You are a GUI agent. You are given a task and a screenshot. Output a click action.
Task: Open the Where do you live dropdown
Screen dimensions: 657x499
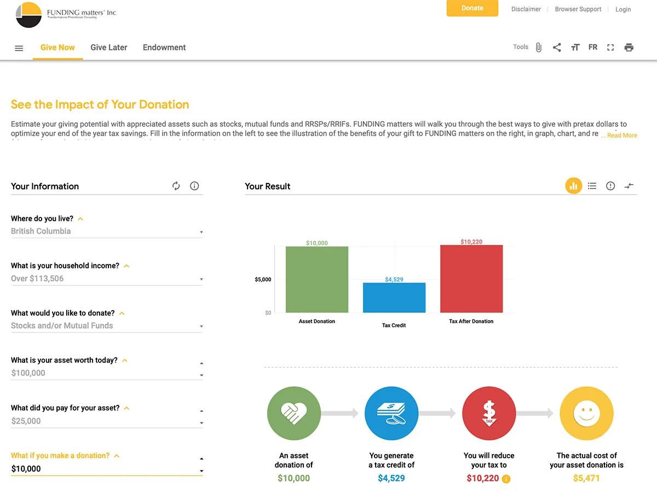pyautogui.click(x=107, y=231)
